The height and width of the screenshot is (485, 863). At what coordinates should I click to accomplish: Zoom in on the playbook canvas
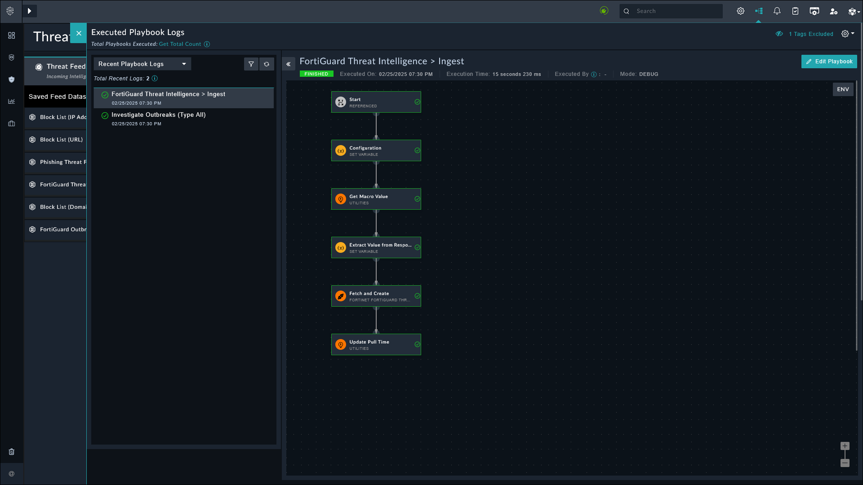845,446
